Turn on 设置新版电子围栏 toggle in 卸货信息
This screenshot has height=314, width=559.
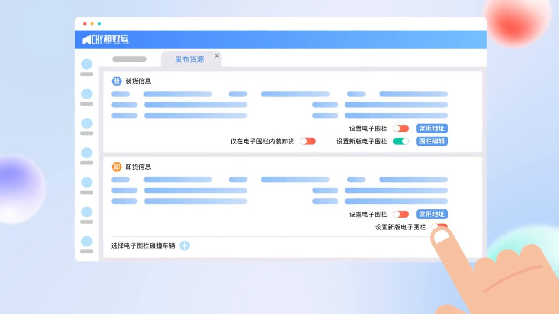coord(439,227)
